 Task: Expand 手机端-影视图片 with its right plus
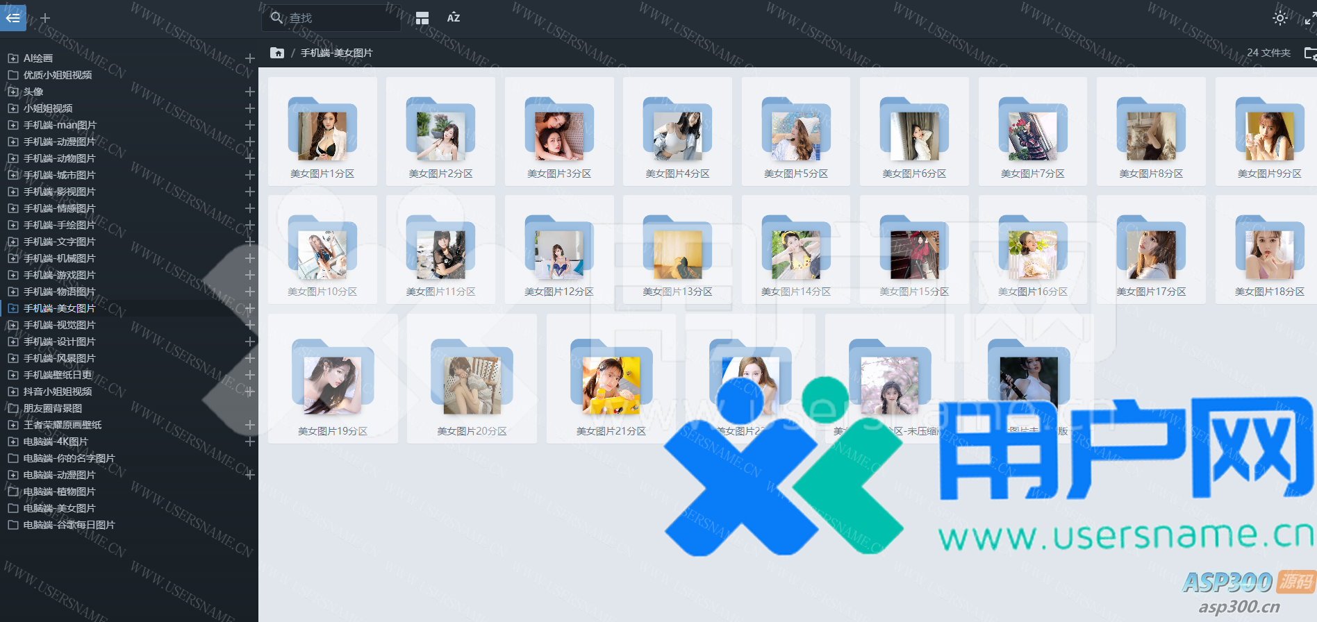click(x=250, y=192)
